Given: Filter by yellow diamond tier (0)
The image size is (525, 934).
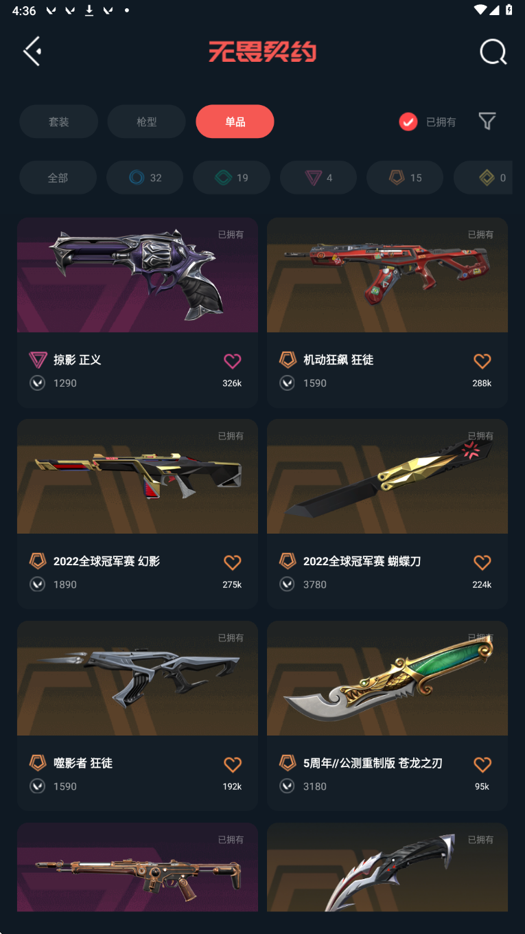Looking at the screenshot, I should pos(483,178).
